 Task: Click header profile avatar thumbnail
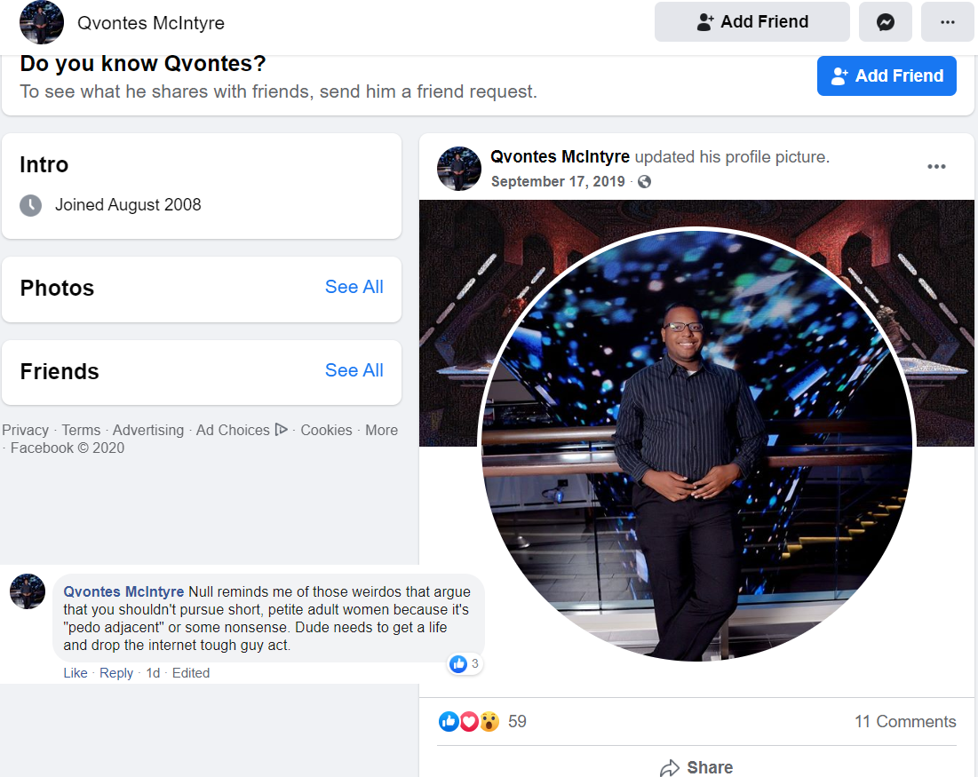tap(42, 22)
